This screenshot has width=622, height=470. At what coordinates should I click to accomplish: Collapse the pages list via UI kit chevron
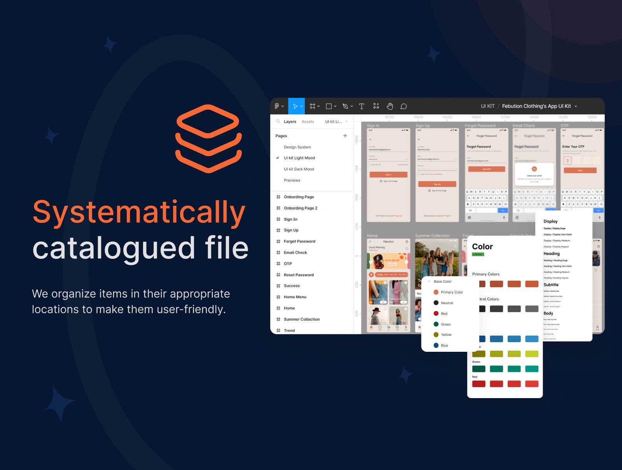(346, 122)
